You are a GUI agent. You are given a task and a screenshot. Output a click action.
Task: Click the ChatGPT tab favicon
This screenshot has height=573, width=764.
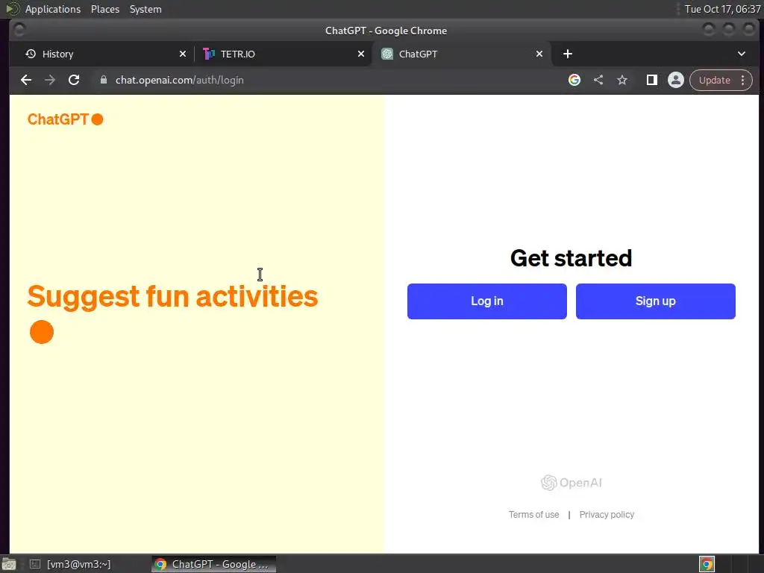pyautogui.click(x=387, y=54)
